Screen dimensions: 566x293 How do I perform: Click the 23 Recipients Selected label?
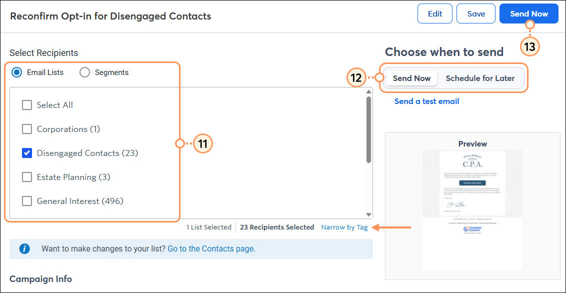click(277, 227)
